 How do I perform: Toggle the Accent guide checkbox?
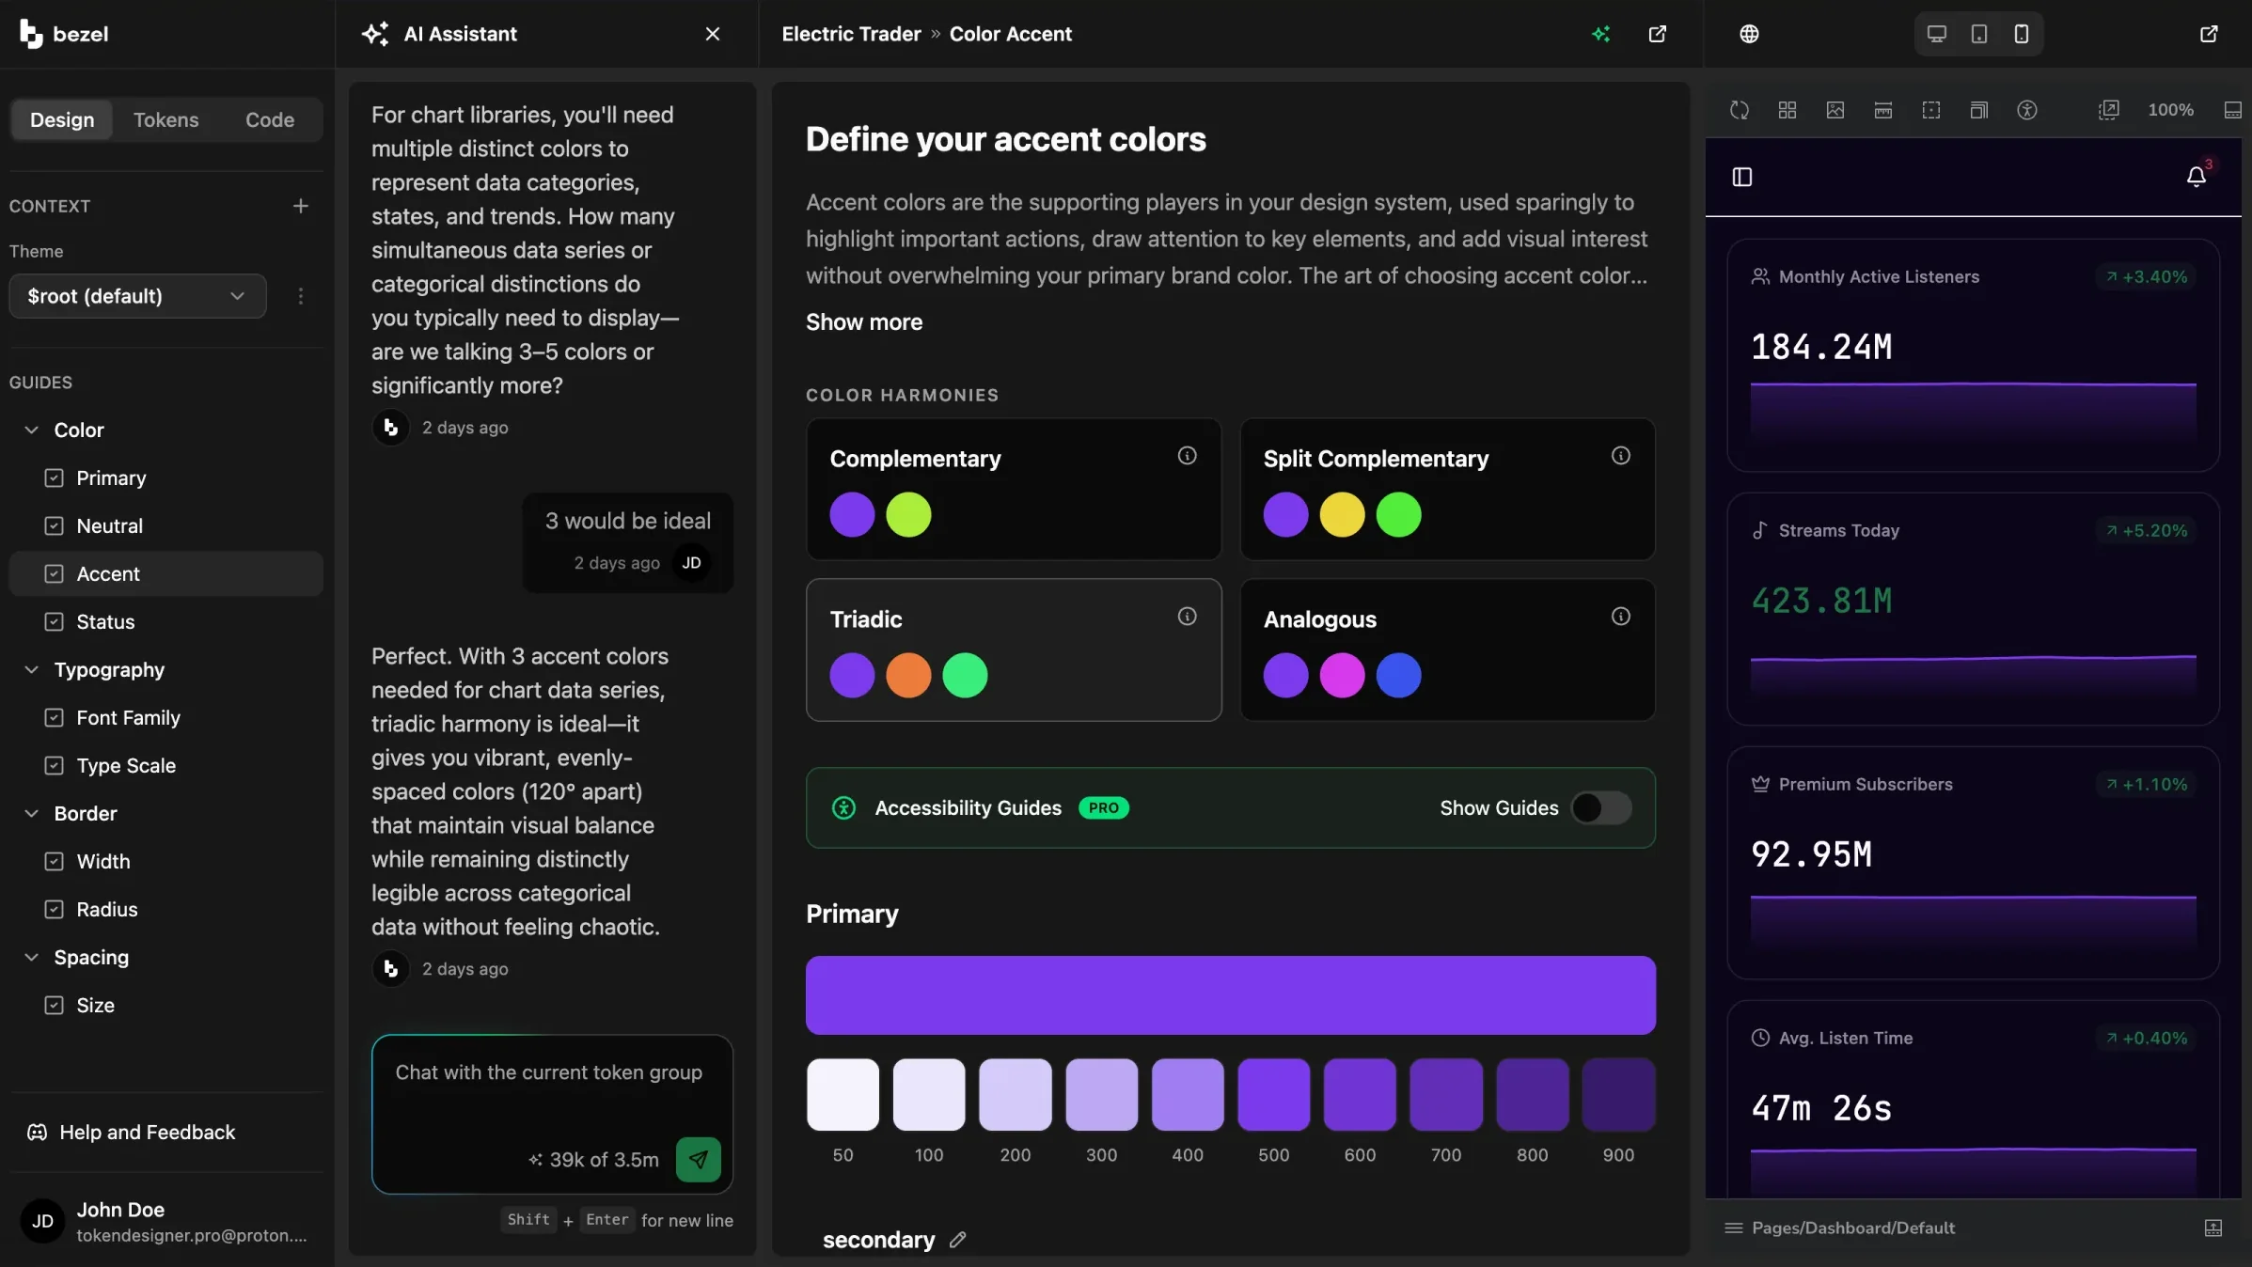point(55,574)
